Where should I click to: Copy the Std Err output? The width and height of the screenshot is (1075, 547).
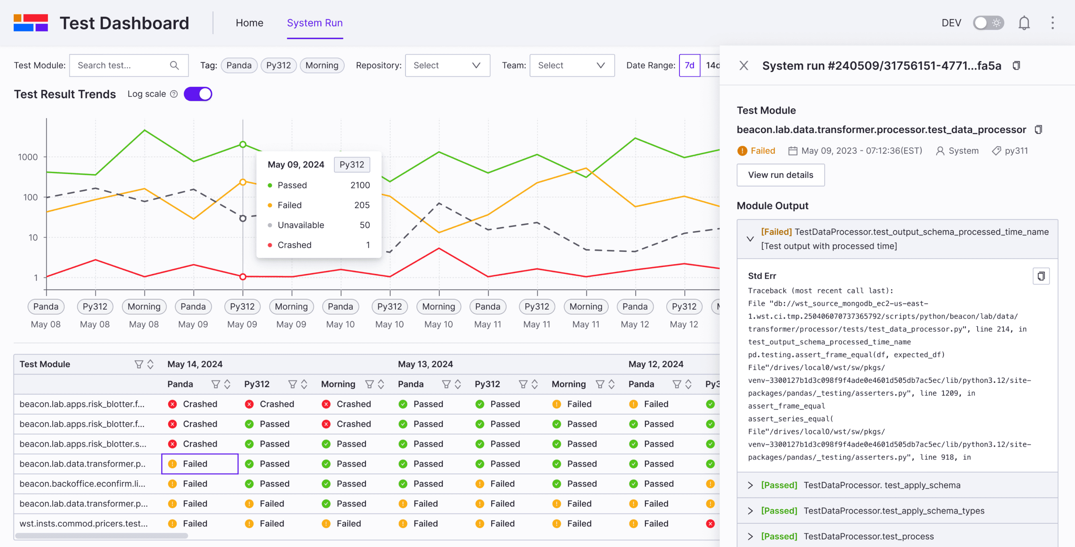pos(1041,276)
